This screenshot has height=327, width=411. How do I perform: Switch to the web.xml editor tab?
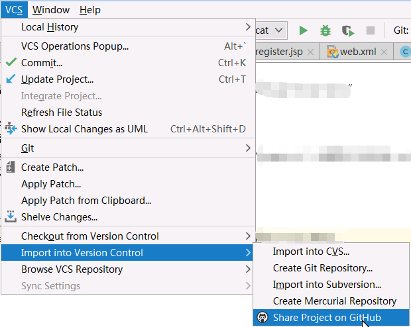click(x=358, y=52)
